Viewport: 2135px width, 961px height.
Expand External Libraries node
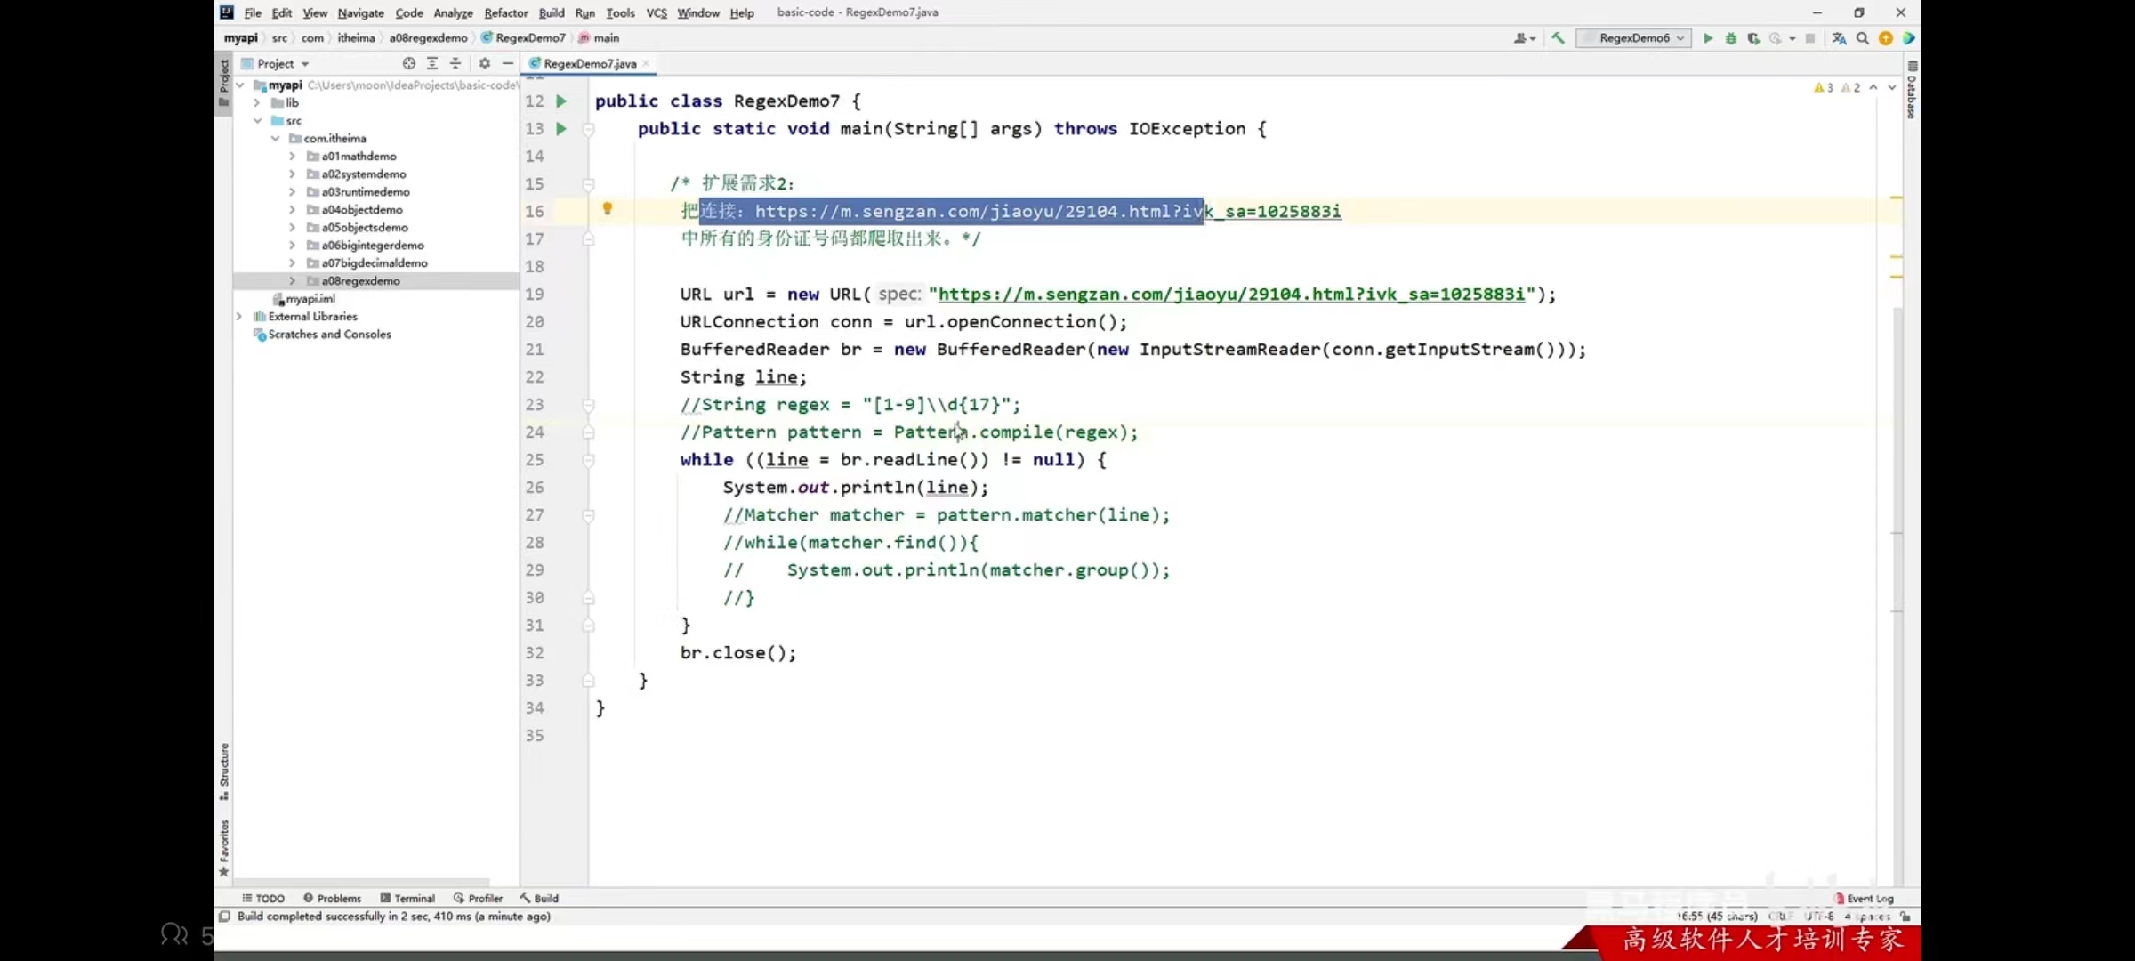239,316
